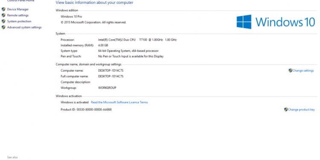Click Change product key link
This screenshot has height=160, width=320.
[301, 110]
